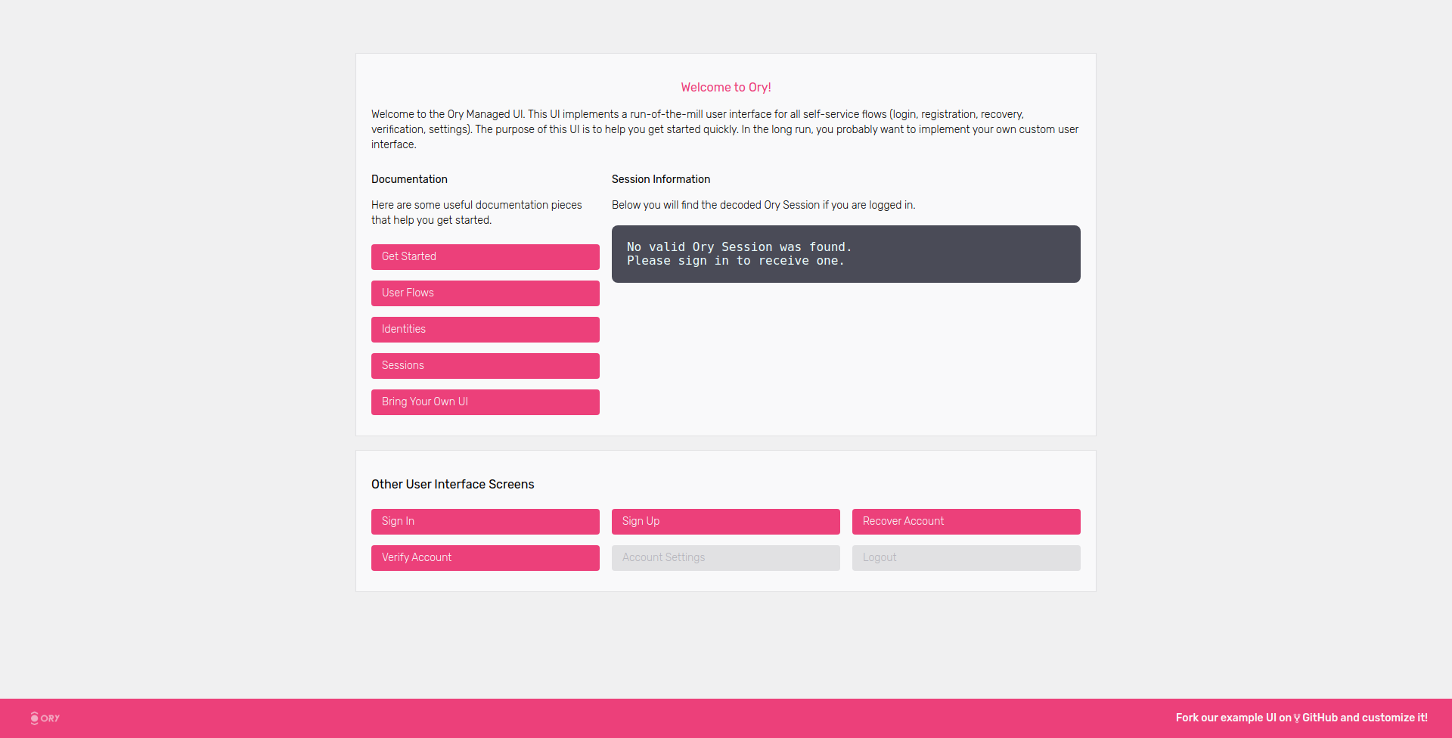This screenshot has width=1452, height=738.
Task: Open the Sign Up screen
Action: tap(725, 522)
